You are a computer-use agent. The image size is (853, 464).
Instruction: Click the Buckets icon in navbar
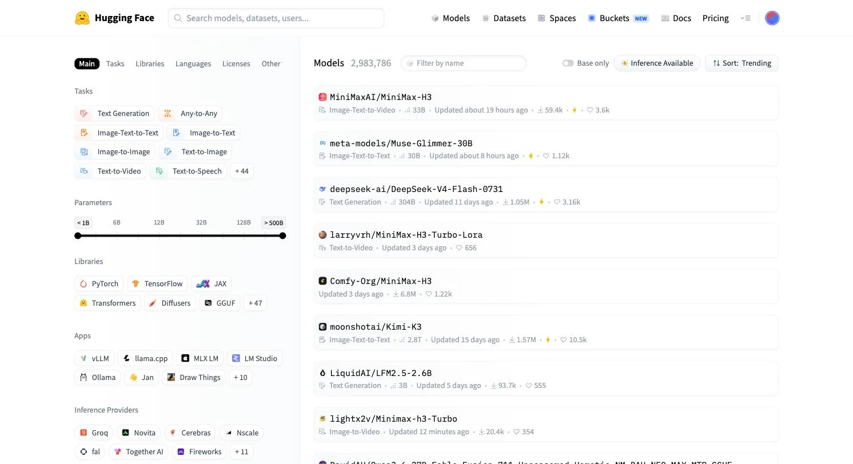[592, 18]
